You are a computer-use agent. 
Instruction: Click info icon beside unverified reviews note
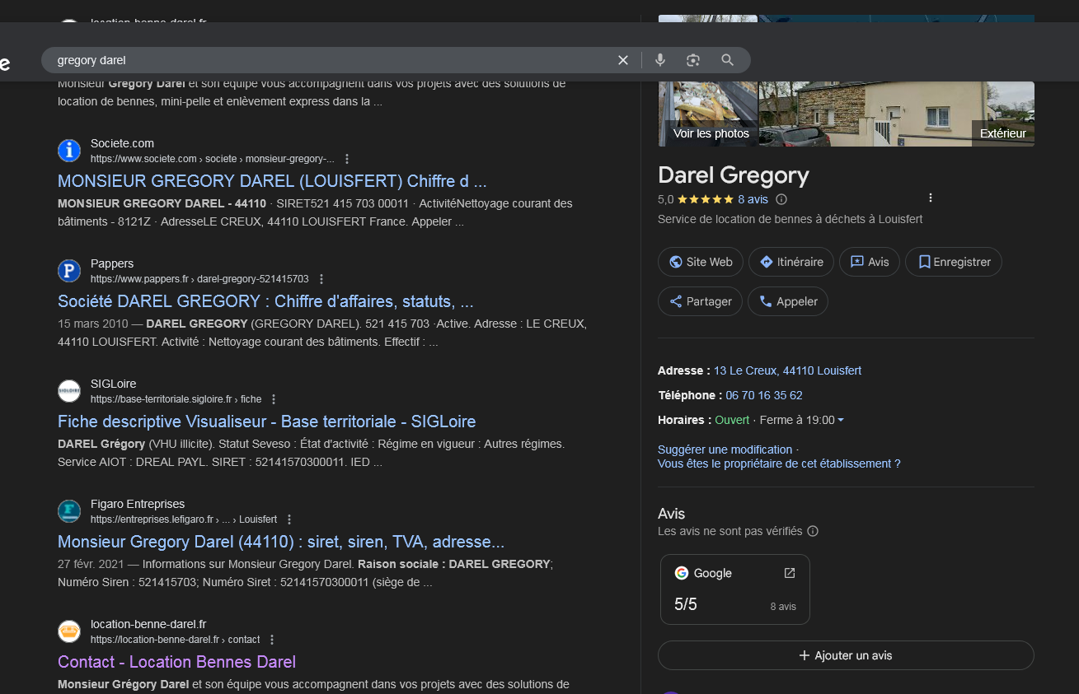(x=813, y=531)
